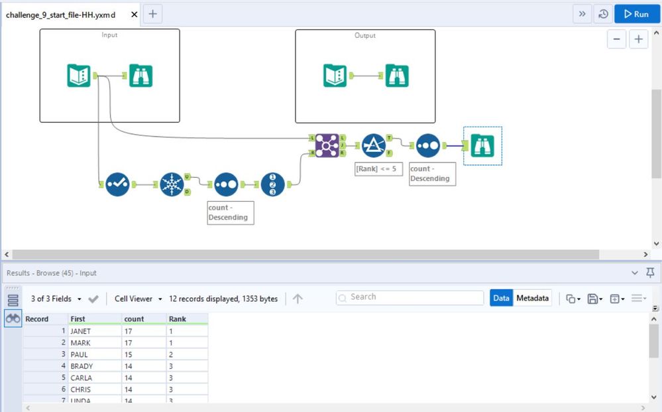Click the highlighted final Browse tool
Image resolution: width=662 pixels, height=412 pixels.
482,146
